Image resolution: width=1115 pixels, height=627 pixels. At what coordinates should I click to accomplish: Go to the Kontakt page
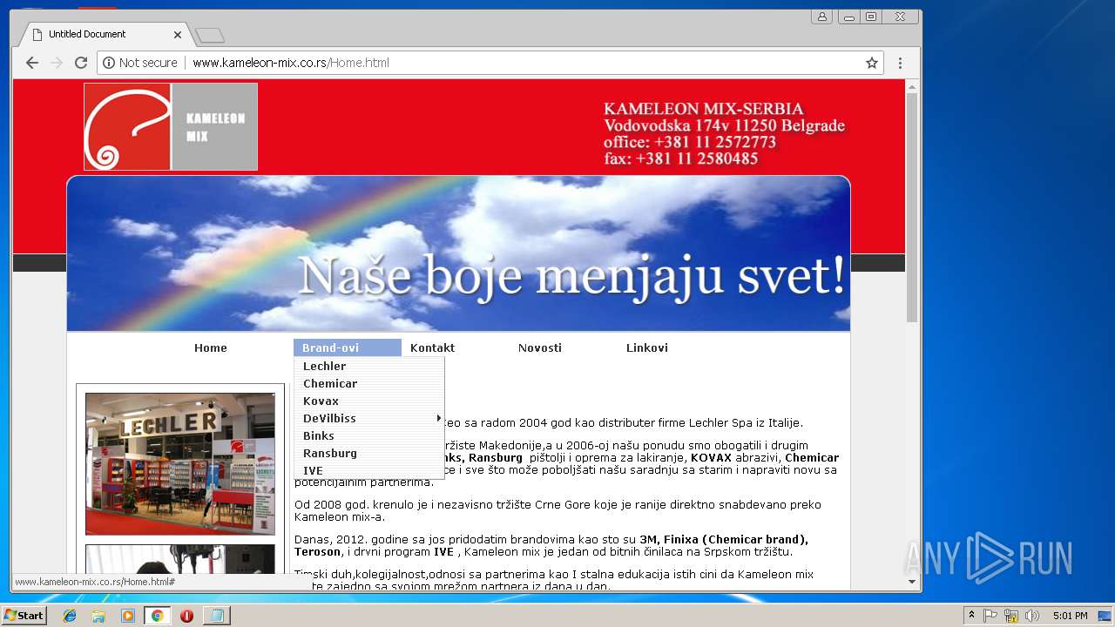click(x=433, y=347)
